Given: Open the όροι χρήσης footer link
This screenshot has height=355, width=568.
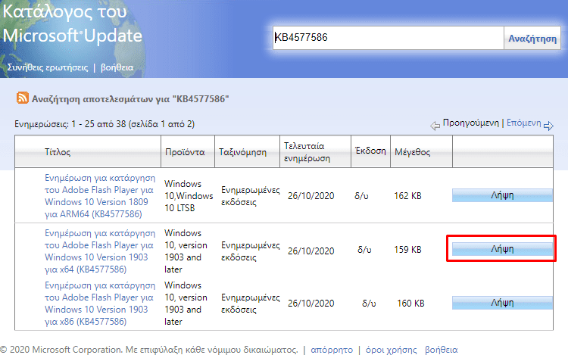Looking at the screenshot, I should pos(391,350).
